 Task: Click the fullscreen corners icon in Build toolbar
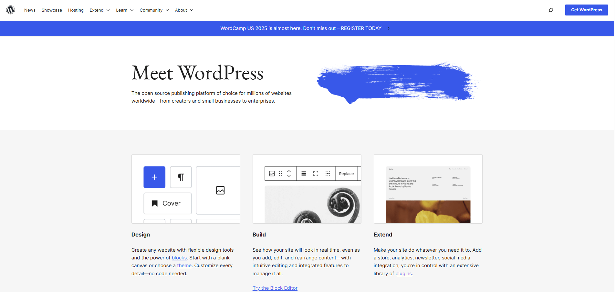pyautogui.click(x=316, y=174)
